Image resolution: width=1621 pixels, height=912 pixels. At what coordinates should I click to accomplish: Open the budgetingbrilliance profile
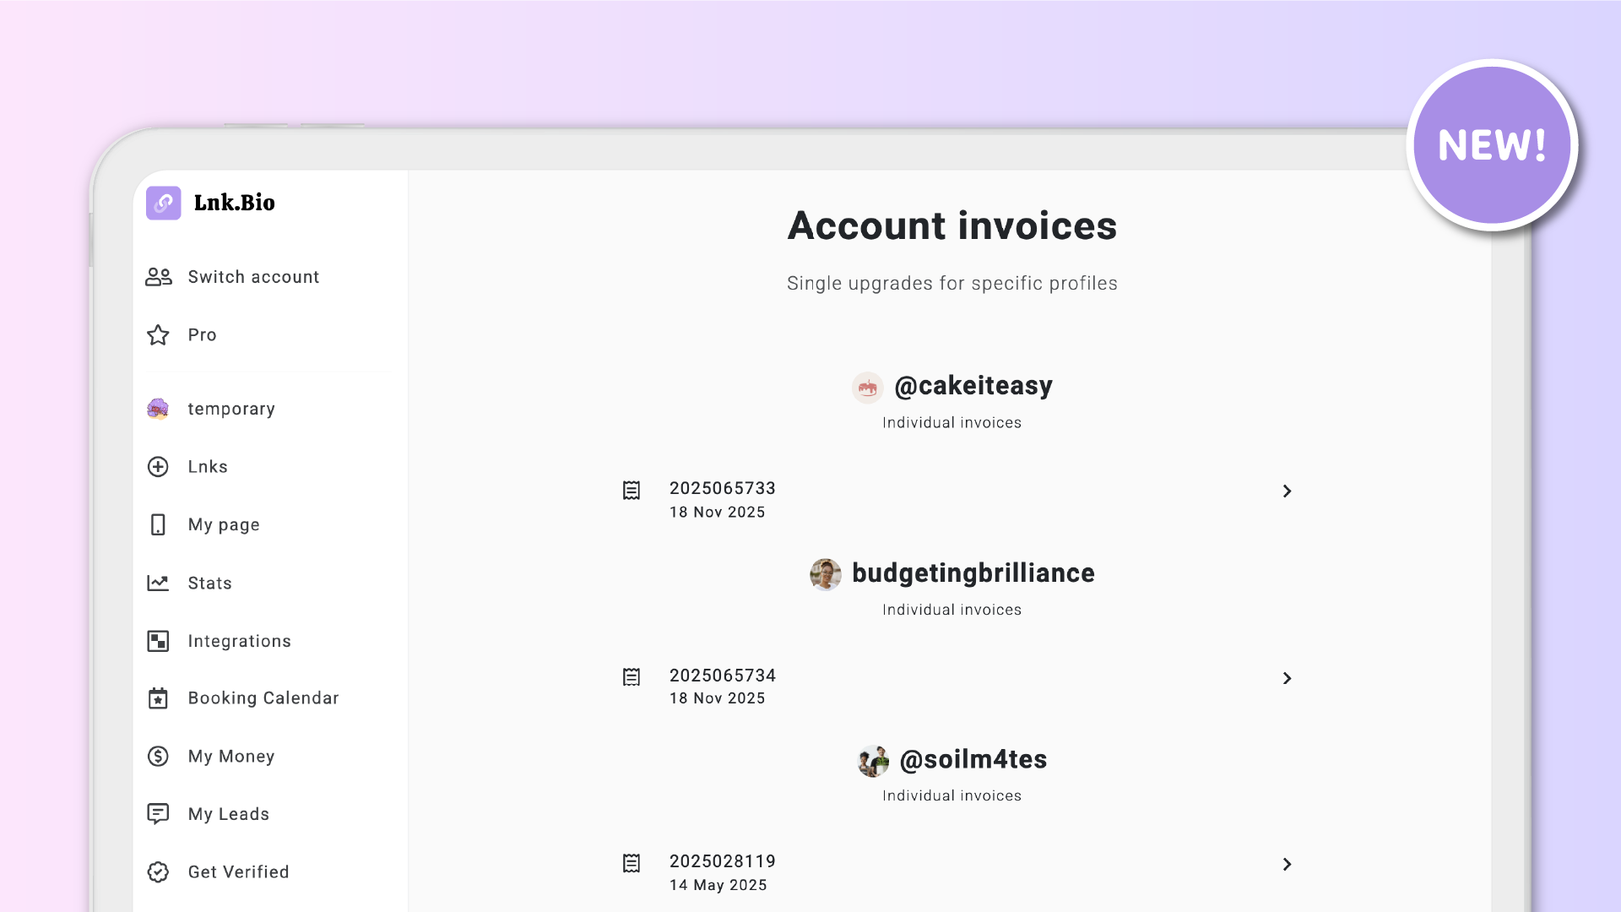(973, 573)
